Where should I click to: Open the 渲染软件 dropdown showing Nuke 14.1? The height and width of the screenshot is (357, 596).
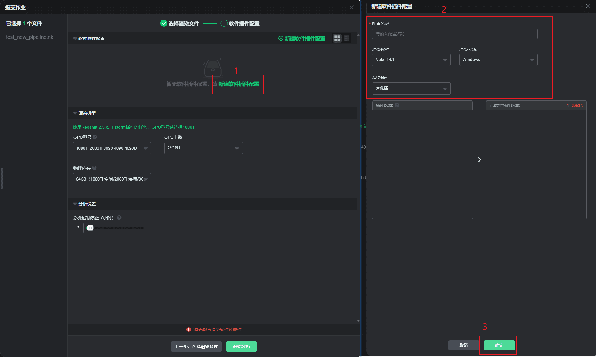[411, 60]
